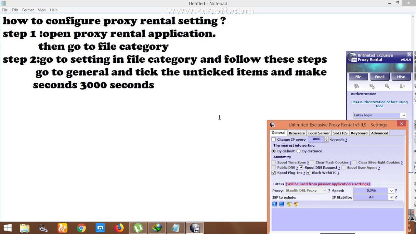This screenshot has width=416, height=234.
Task: Open help mark beside Spoof Time Zone
Action: coord(308,162)
